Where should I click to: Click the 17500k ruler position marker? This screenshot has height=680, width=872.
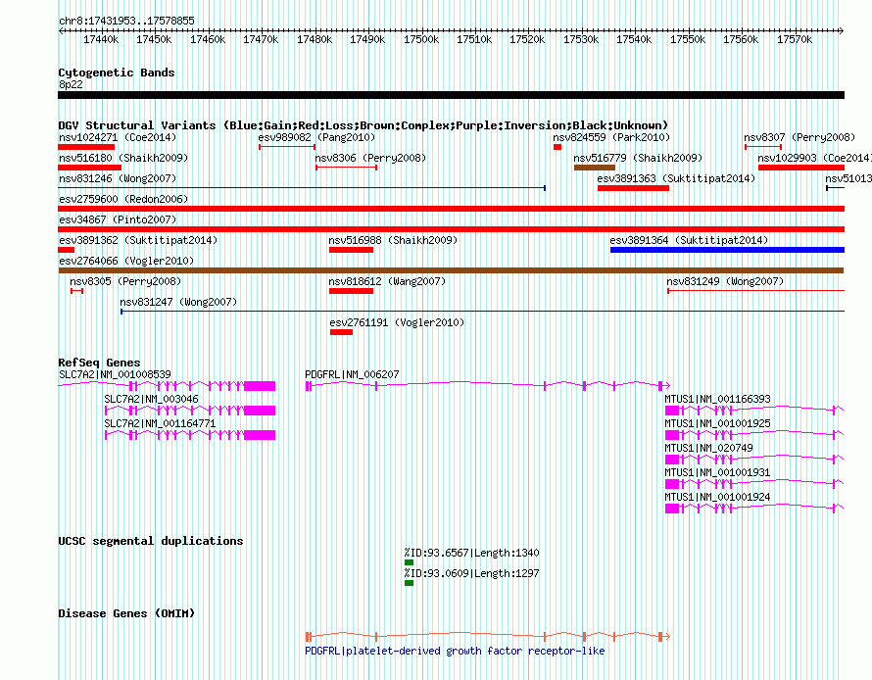point(421,39)
